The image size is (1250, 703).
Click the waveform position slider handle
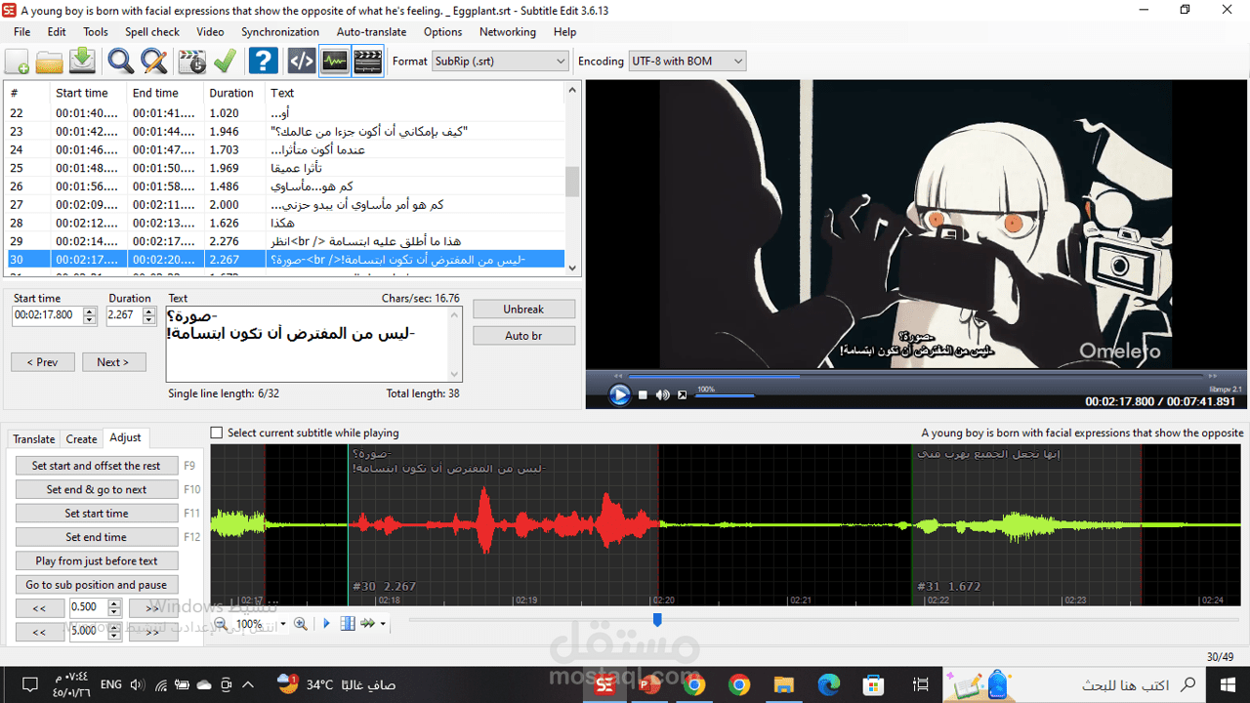pos(656,620)
